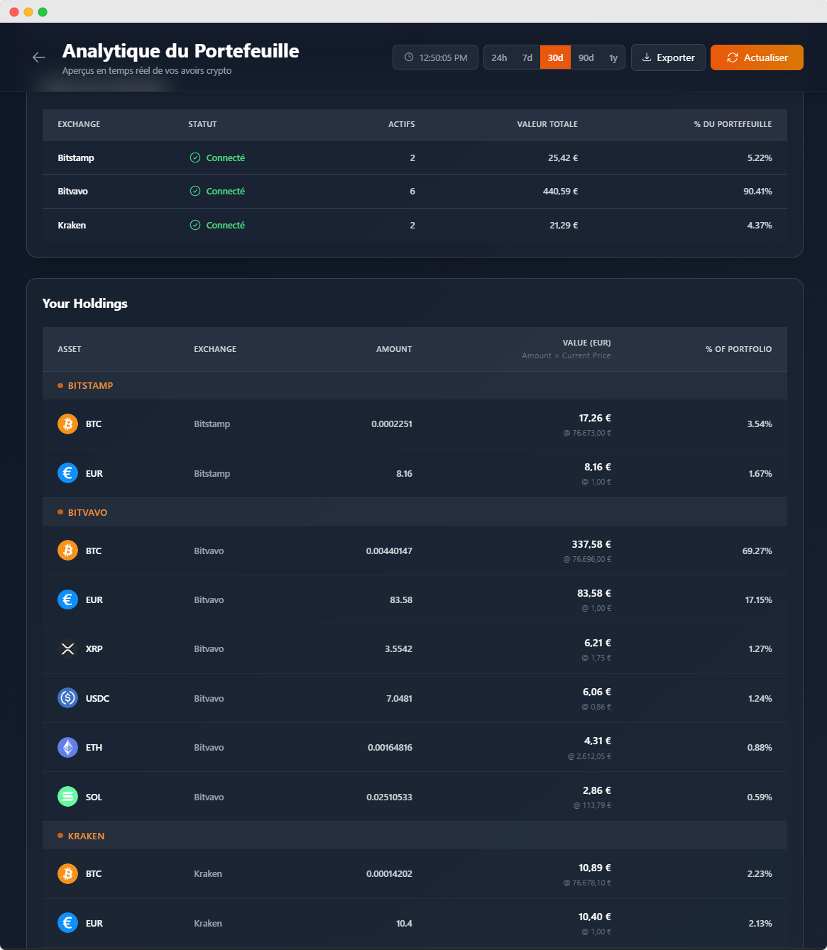
Task: Click the Exporter button
Action: click(668, 57)
